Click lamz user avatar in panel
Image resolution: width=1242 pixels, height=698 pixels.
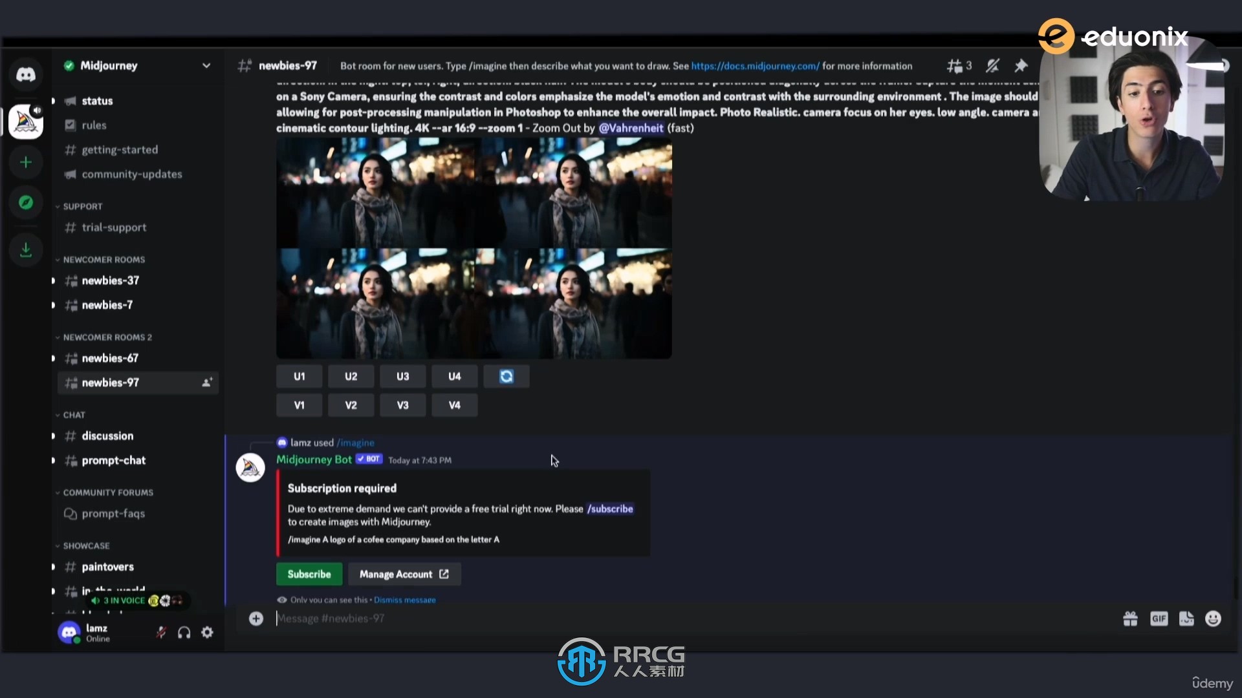[69, 632]
